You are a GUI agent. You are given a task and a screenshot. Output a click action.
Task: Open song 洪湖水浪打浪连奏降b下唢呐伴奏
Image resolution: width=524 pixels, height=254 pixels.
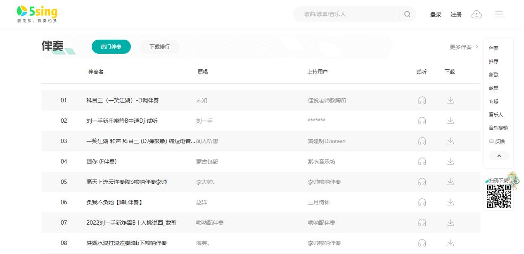[x=127, y=243]
